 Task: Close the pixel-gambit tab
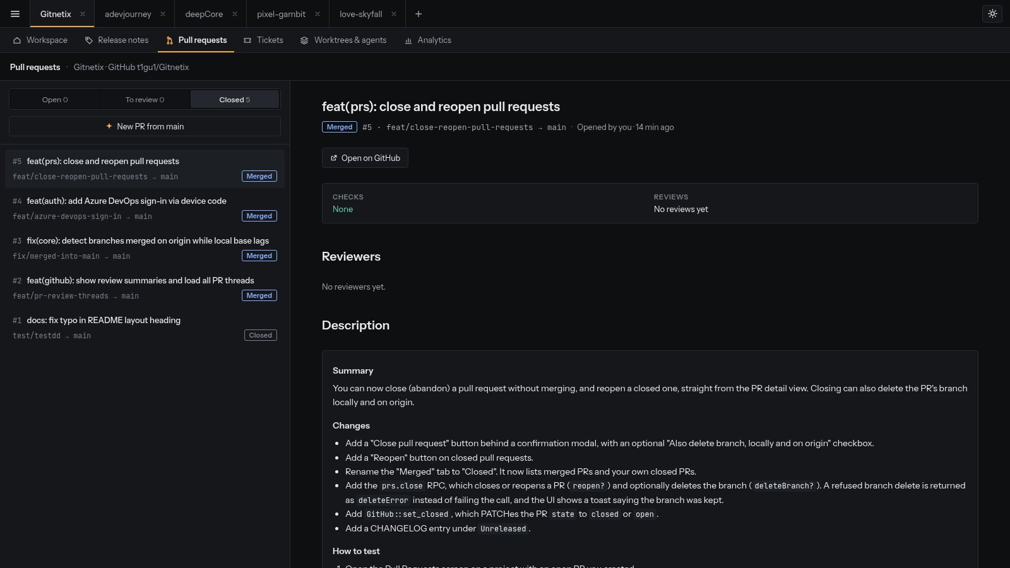coord(317,14)
